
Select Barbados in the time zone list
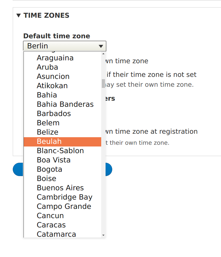pos(54,113)
